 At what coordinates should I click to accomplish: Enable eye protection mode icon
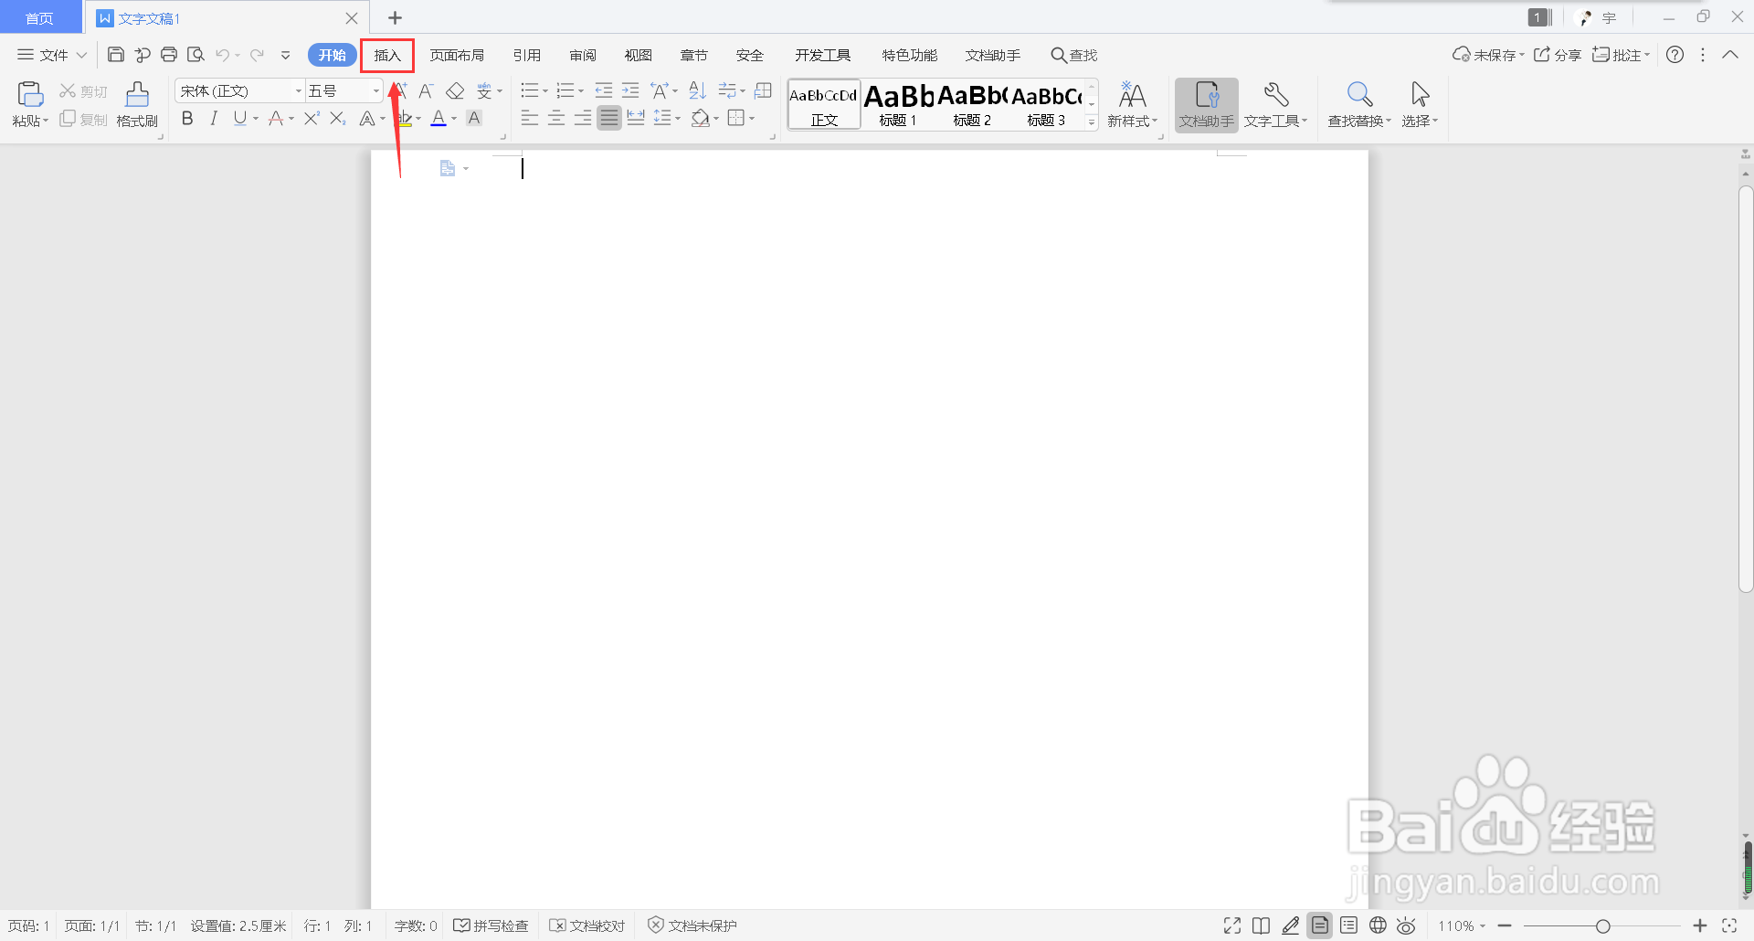(x=1406, y=925)
